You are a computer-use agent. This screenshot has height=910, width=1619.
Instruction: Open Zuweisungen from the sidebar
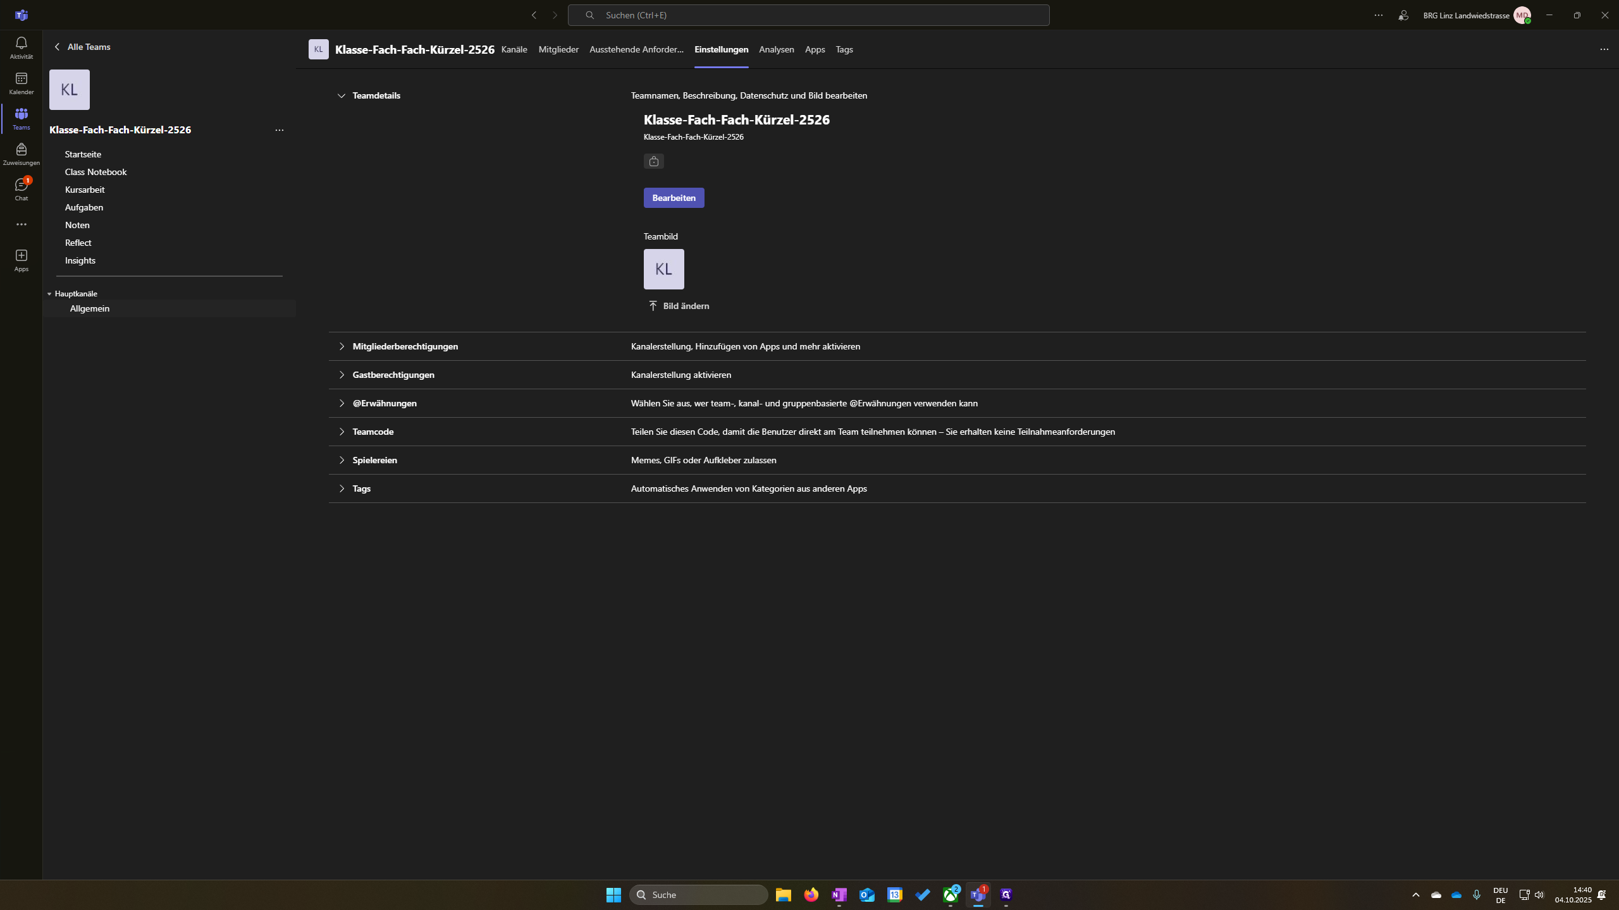(x=21, y=153)
